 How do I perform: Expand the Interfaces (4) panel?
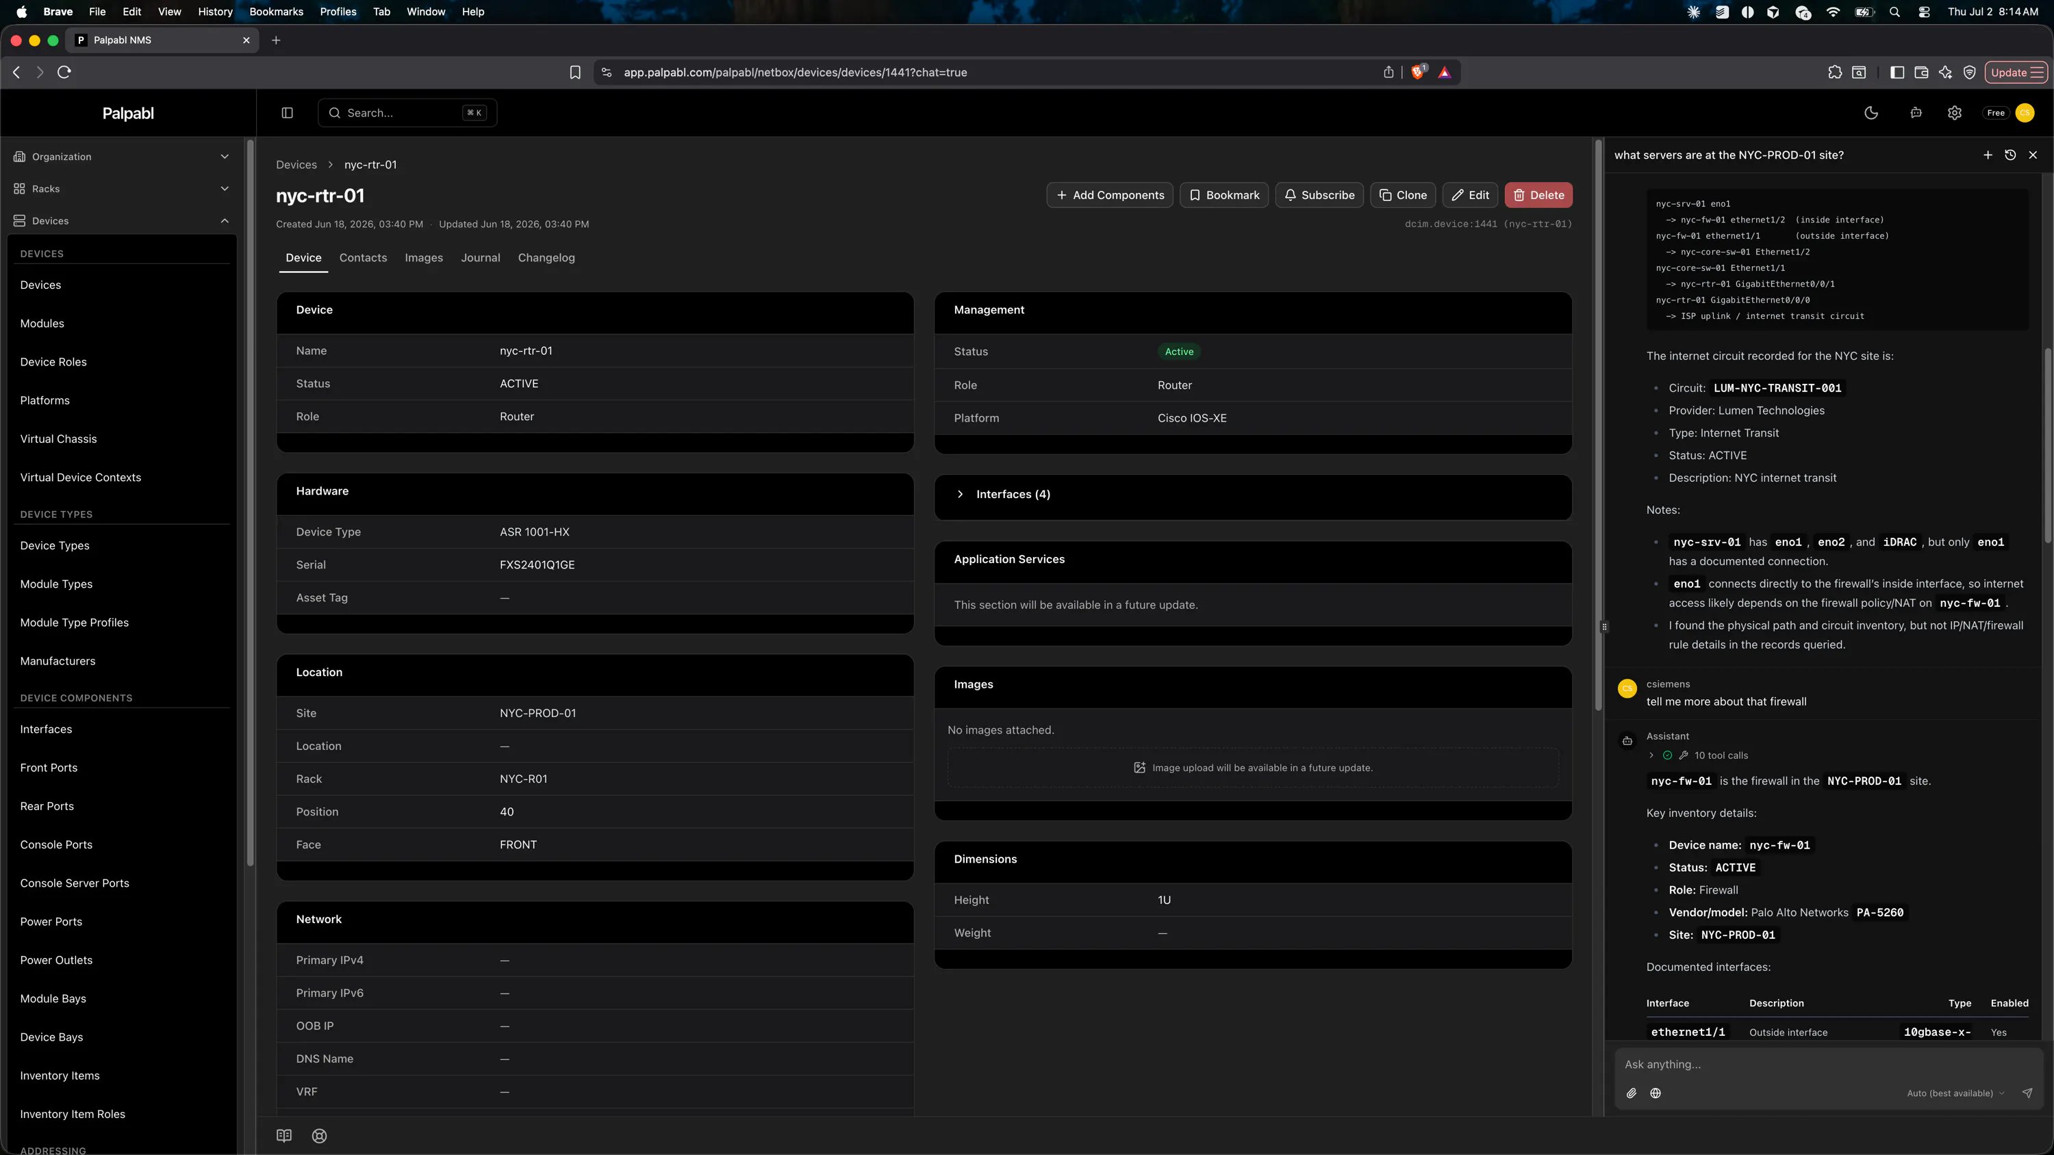coord(1252,494)
